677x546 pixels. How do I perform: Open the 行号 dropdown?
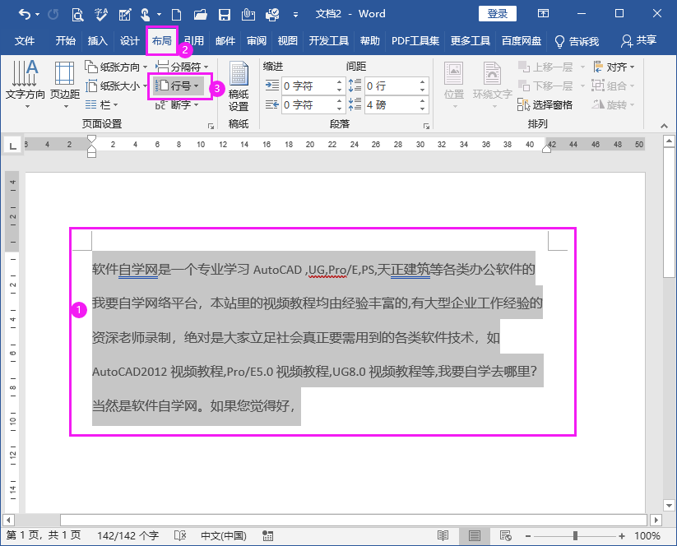point(179,87)
